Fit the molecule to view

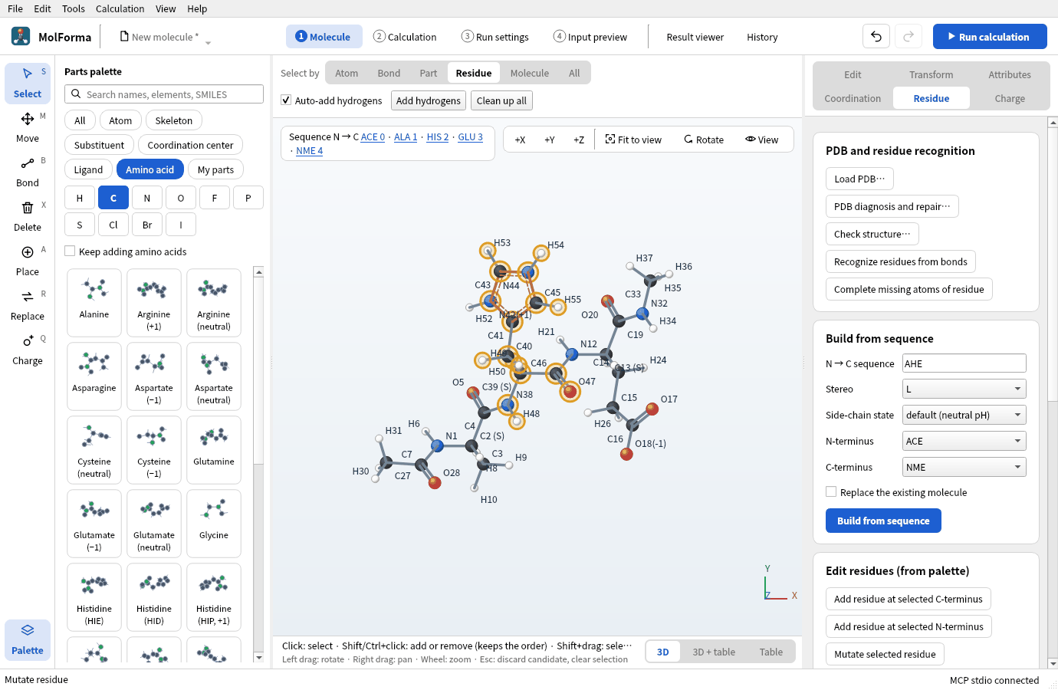coord(633,140)
